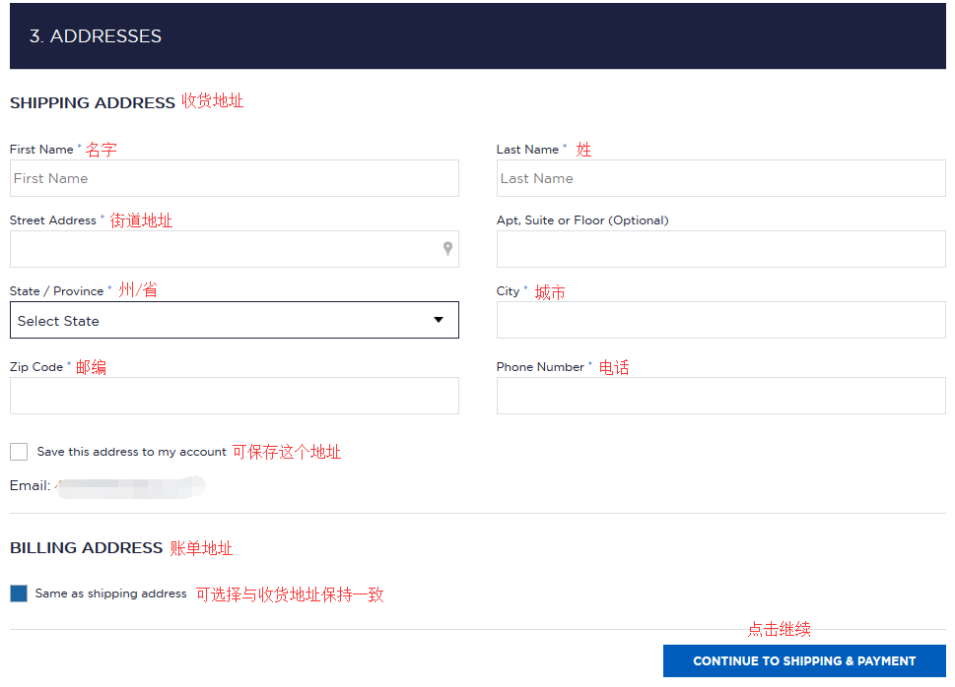Viewport: 955px width, 687px height.
Task: Focus the First Name input field
Action: click(x=234, y=178)
